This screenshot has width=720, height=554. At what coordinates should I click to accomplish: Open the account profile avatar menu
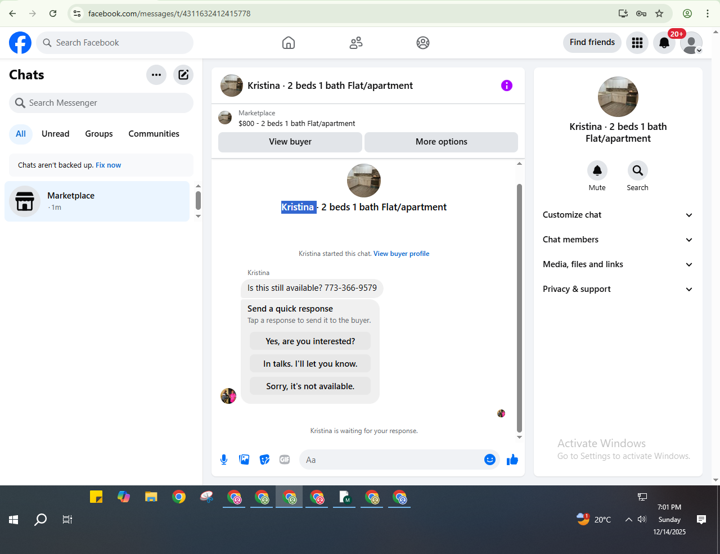691,43
